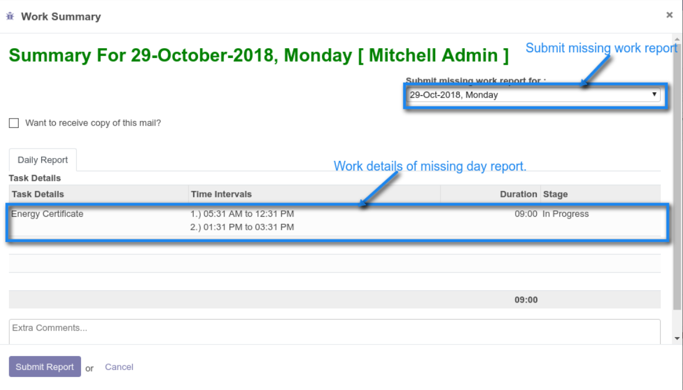Click the Time Intervals column header
The image size is (683, 390).
point(221,194)
